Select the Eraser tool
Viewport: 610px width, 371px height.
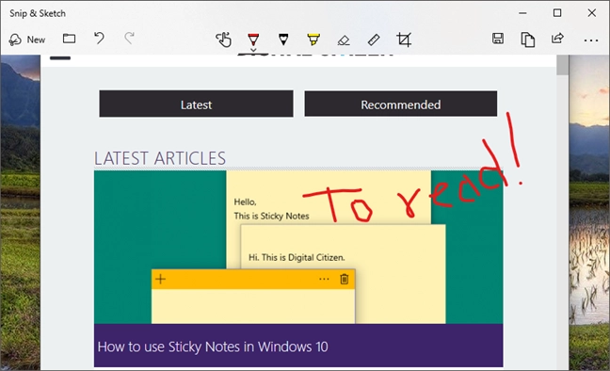(x=344, y=40)
